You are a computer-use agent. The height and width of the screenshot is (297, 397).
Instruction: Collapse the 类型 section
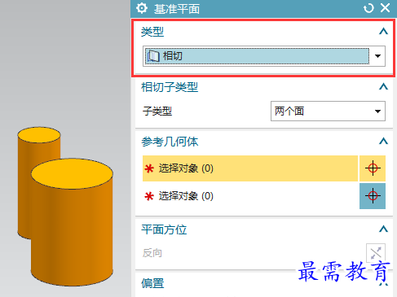click(383, 32)
